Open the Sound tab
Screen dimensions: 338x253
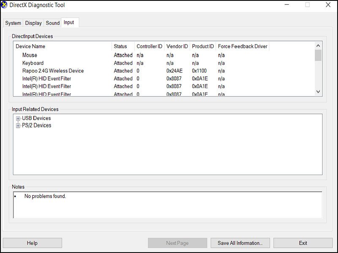(52, 23)
